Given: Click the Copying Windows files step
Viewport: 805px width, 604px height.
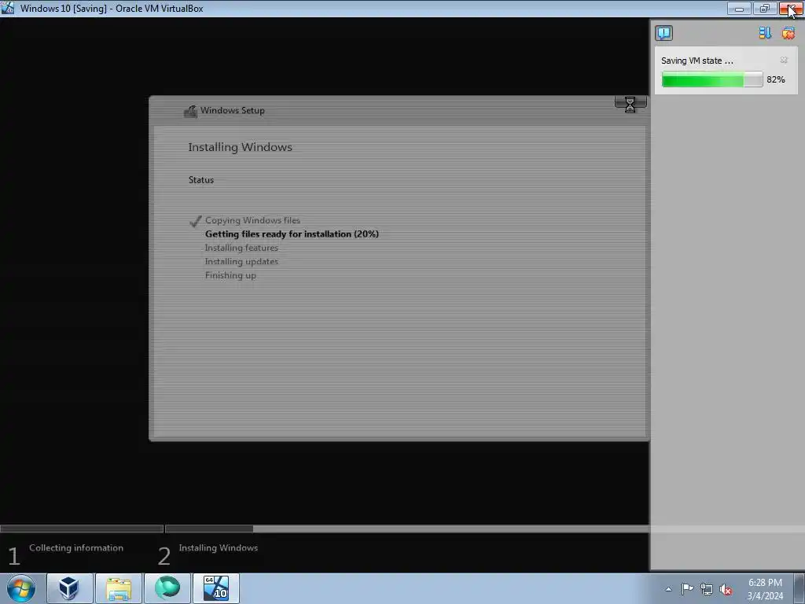Looking at the screenshot, I should point(252,220).
